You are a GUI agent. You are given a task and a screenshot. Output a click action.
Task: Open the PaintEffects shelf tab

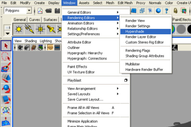coord(181,20)
